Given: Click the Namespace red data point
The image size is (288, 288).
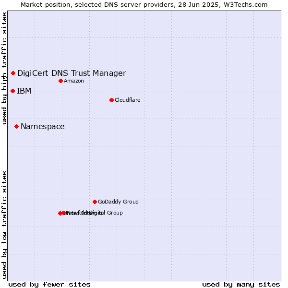Looking at the screenshot, I should pyautogui.click(x=16, y=127).
